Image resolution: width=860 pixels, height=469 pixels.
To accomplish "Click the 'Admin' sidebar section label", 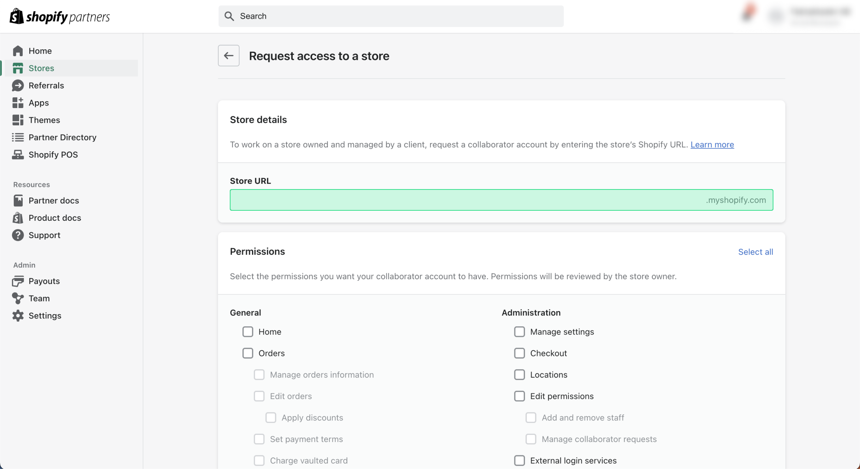I will tap(24, 265).
